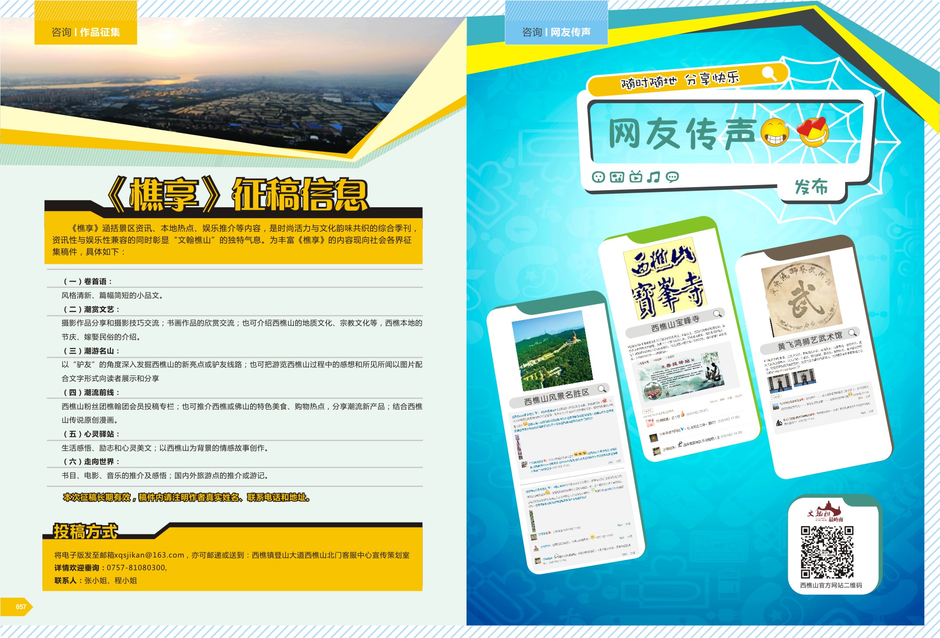The image size is (940, 638).
Task: Click magnifier in 随时随地 分享快乐 bar
Action: click(769, 73)
